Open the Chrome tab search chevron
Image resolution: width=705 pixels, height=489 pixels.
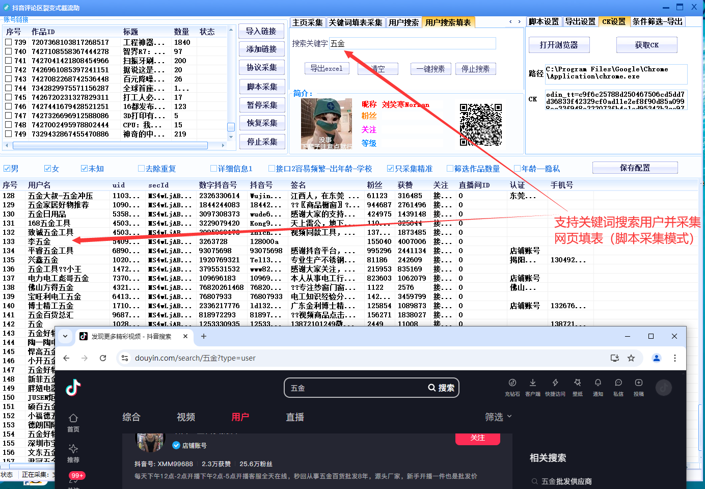(x=65, y=336)
